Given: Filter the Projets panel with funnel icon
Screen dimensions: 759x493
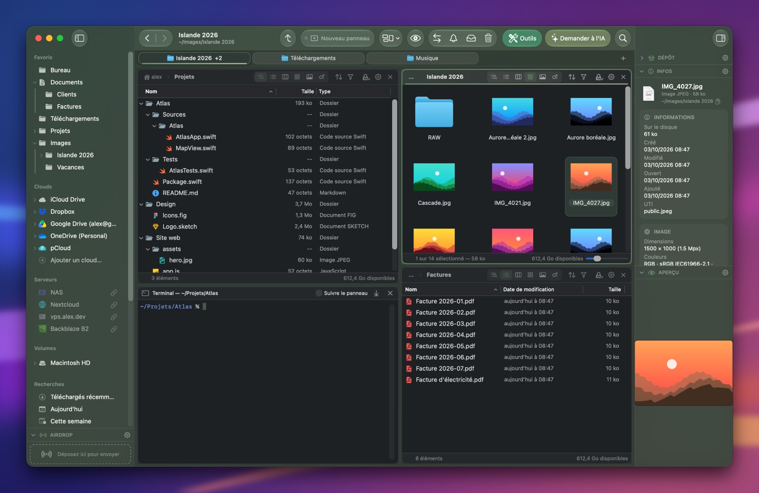Looking at the screenshot, I should point(351,77).
